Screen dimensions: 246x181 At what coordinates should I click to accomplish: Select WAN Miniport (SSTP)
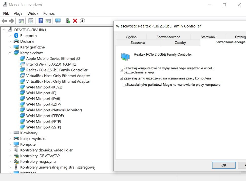44,127
